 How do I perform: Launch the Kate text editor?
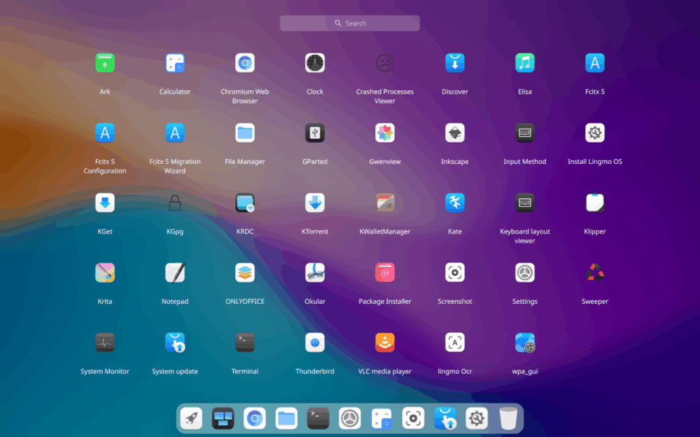coord(455,203)
